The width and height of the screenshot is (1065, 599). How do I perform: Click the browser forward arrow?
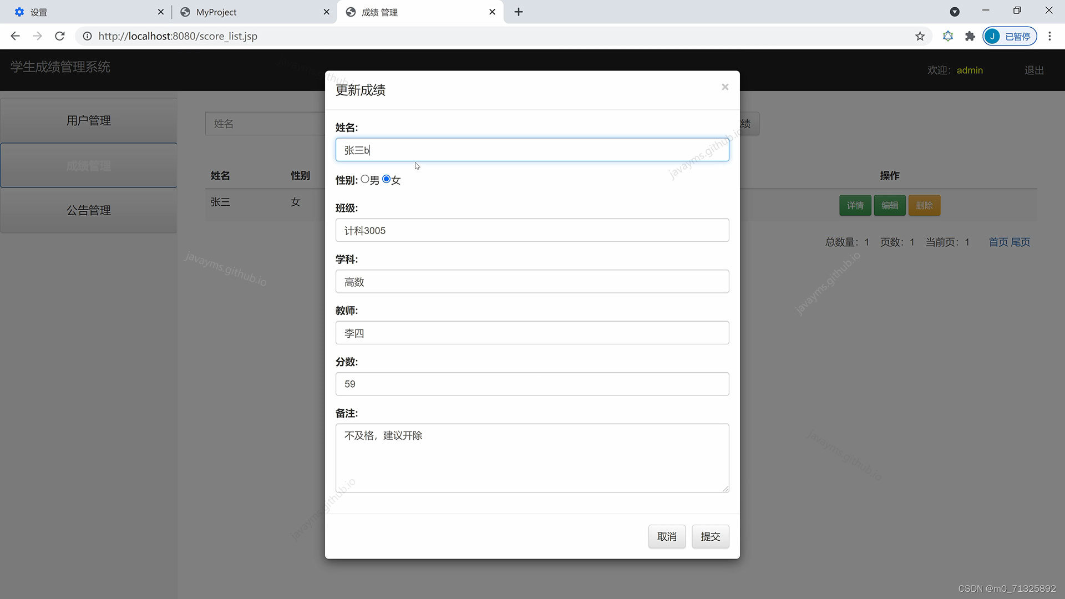coord(37,36)
